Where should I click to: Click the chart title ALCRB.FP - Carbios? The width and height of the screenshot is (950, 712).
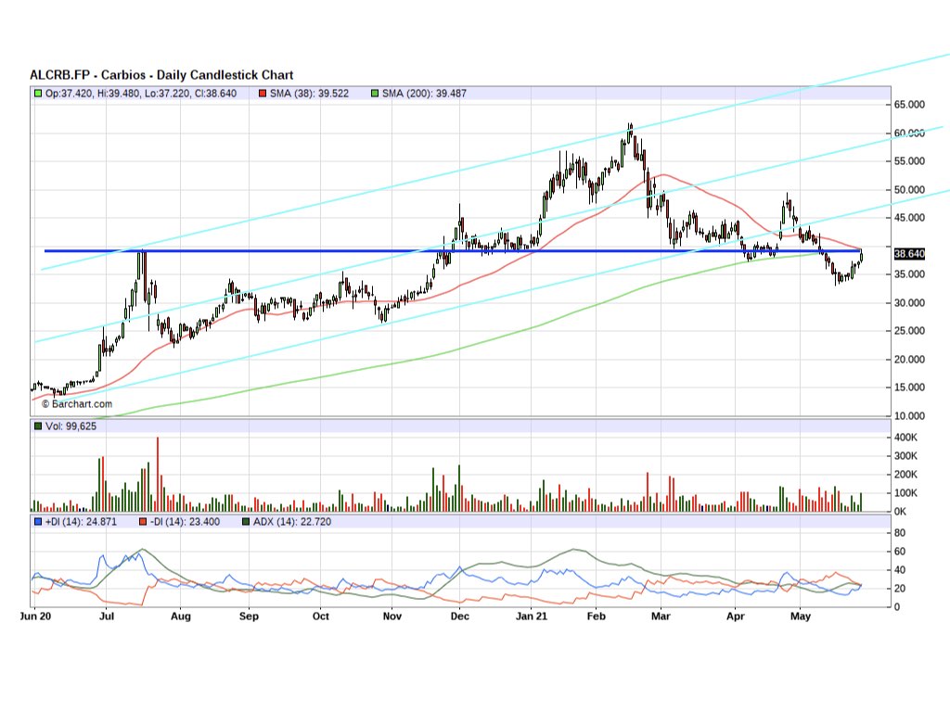161,75
